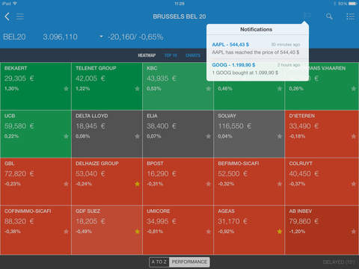Toggle star on the 0,46% tile
This screenshot has height=269, width=359.
pyautogui.click(x=280, y=89)
